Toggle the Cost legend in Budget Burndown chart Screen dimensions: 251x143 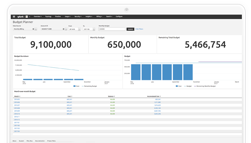(x=76, y=86)
